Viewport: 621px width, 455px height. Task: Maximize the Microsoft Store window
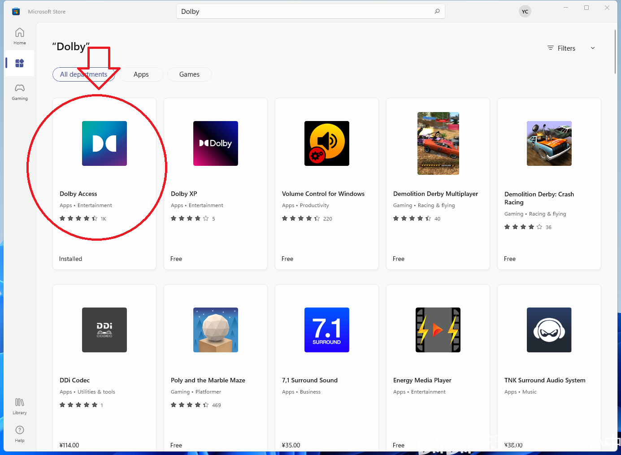586,8
